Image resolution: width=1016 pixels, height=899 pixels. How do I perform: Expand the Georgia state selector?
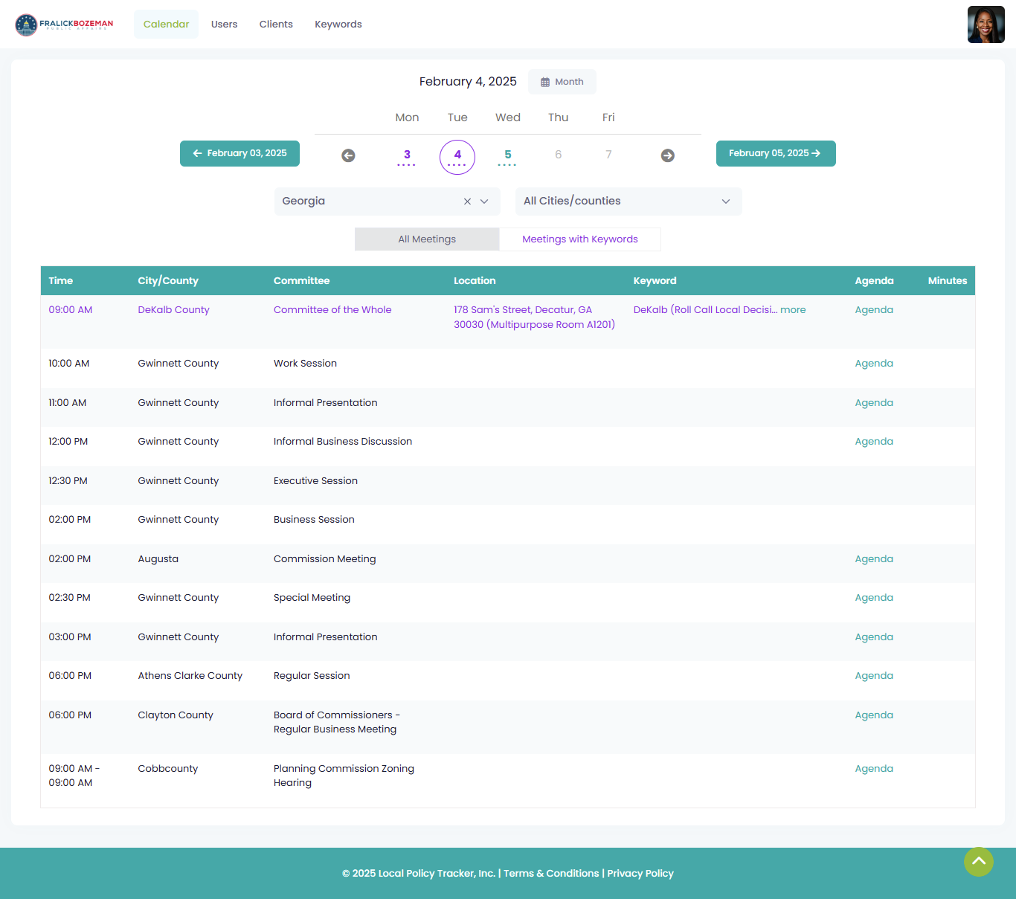(484, 201)
